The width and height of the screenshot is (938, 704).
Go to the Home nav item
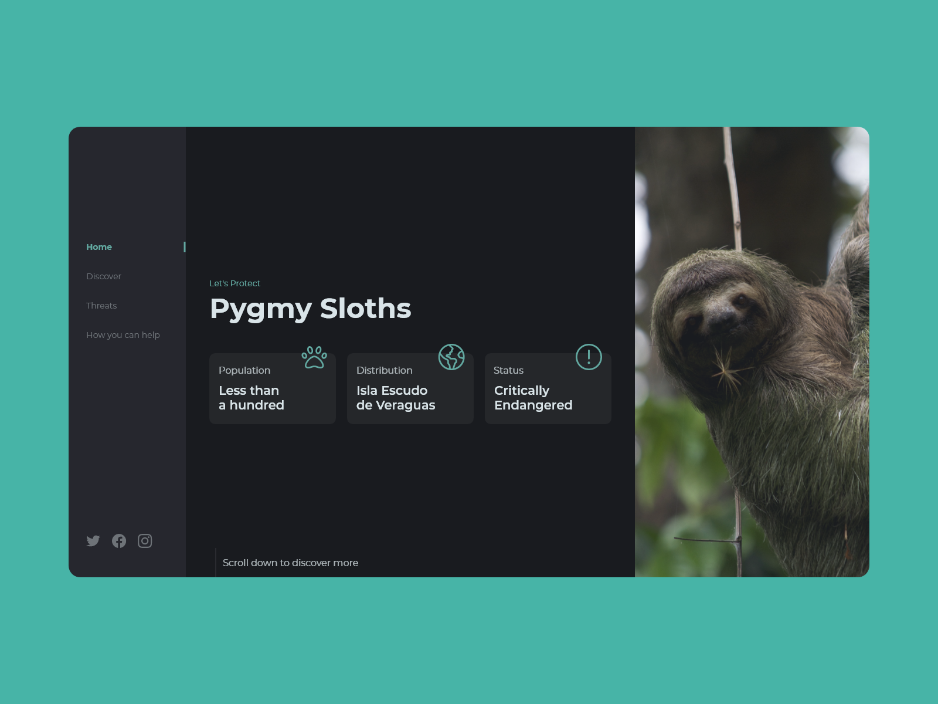click(x=99, y=247)
